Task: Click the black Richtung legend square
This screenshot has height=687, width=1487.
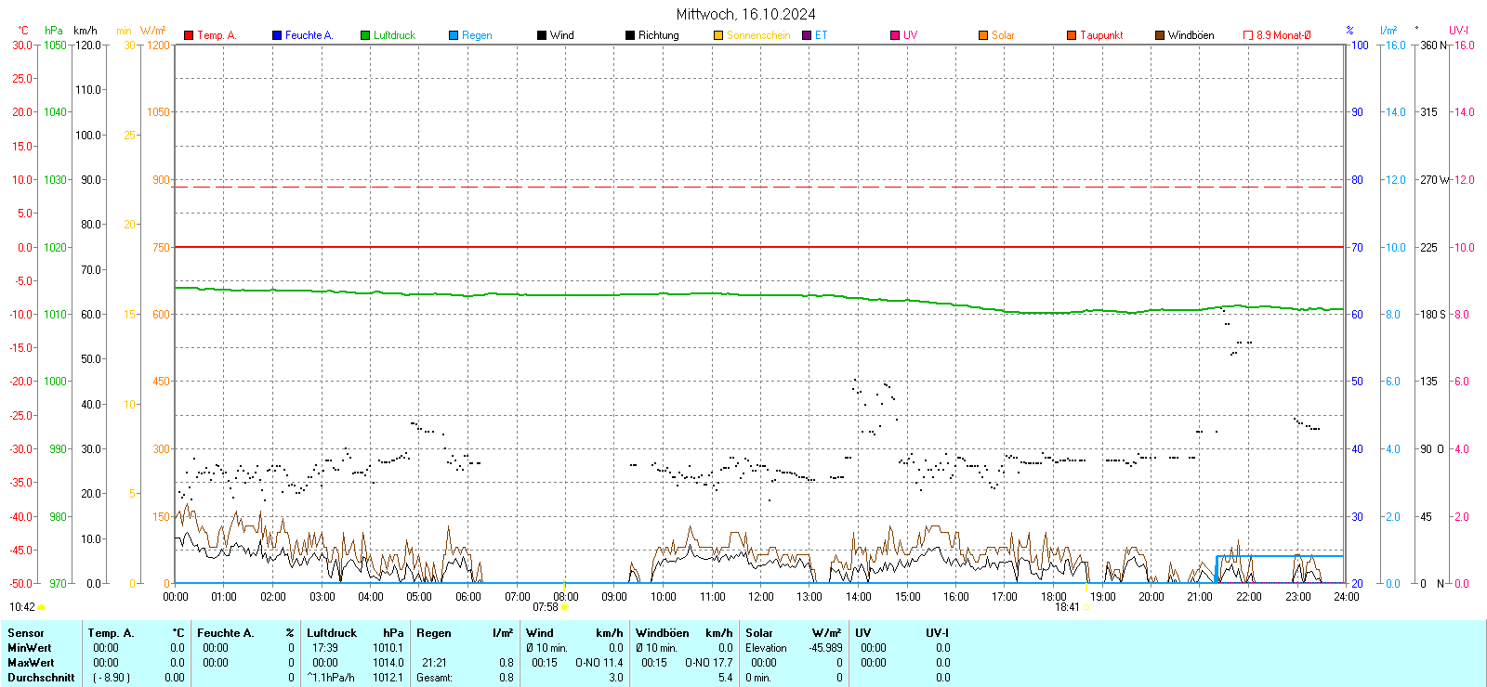Action: [630, 35]
